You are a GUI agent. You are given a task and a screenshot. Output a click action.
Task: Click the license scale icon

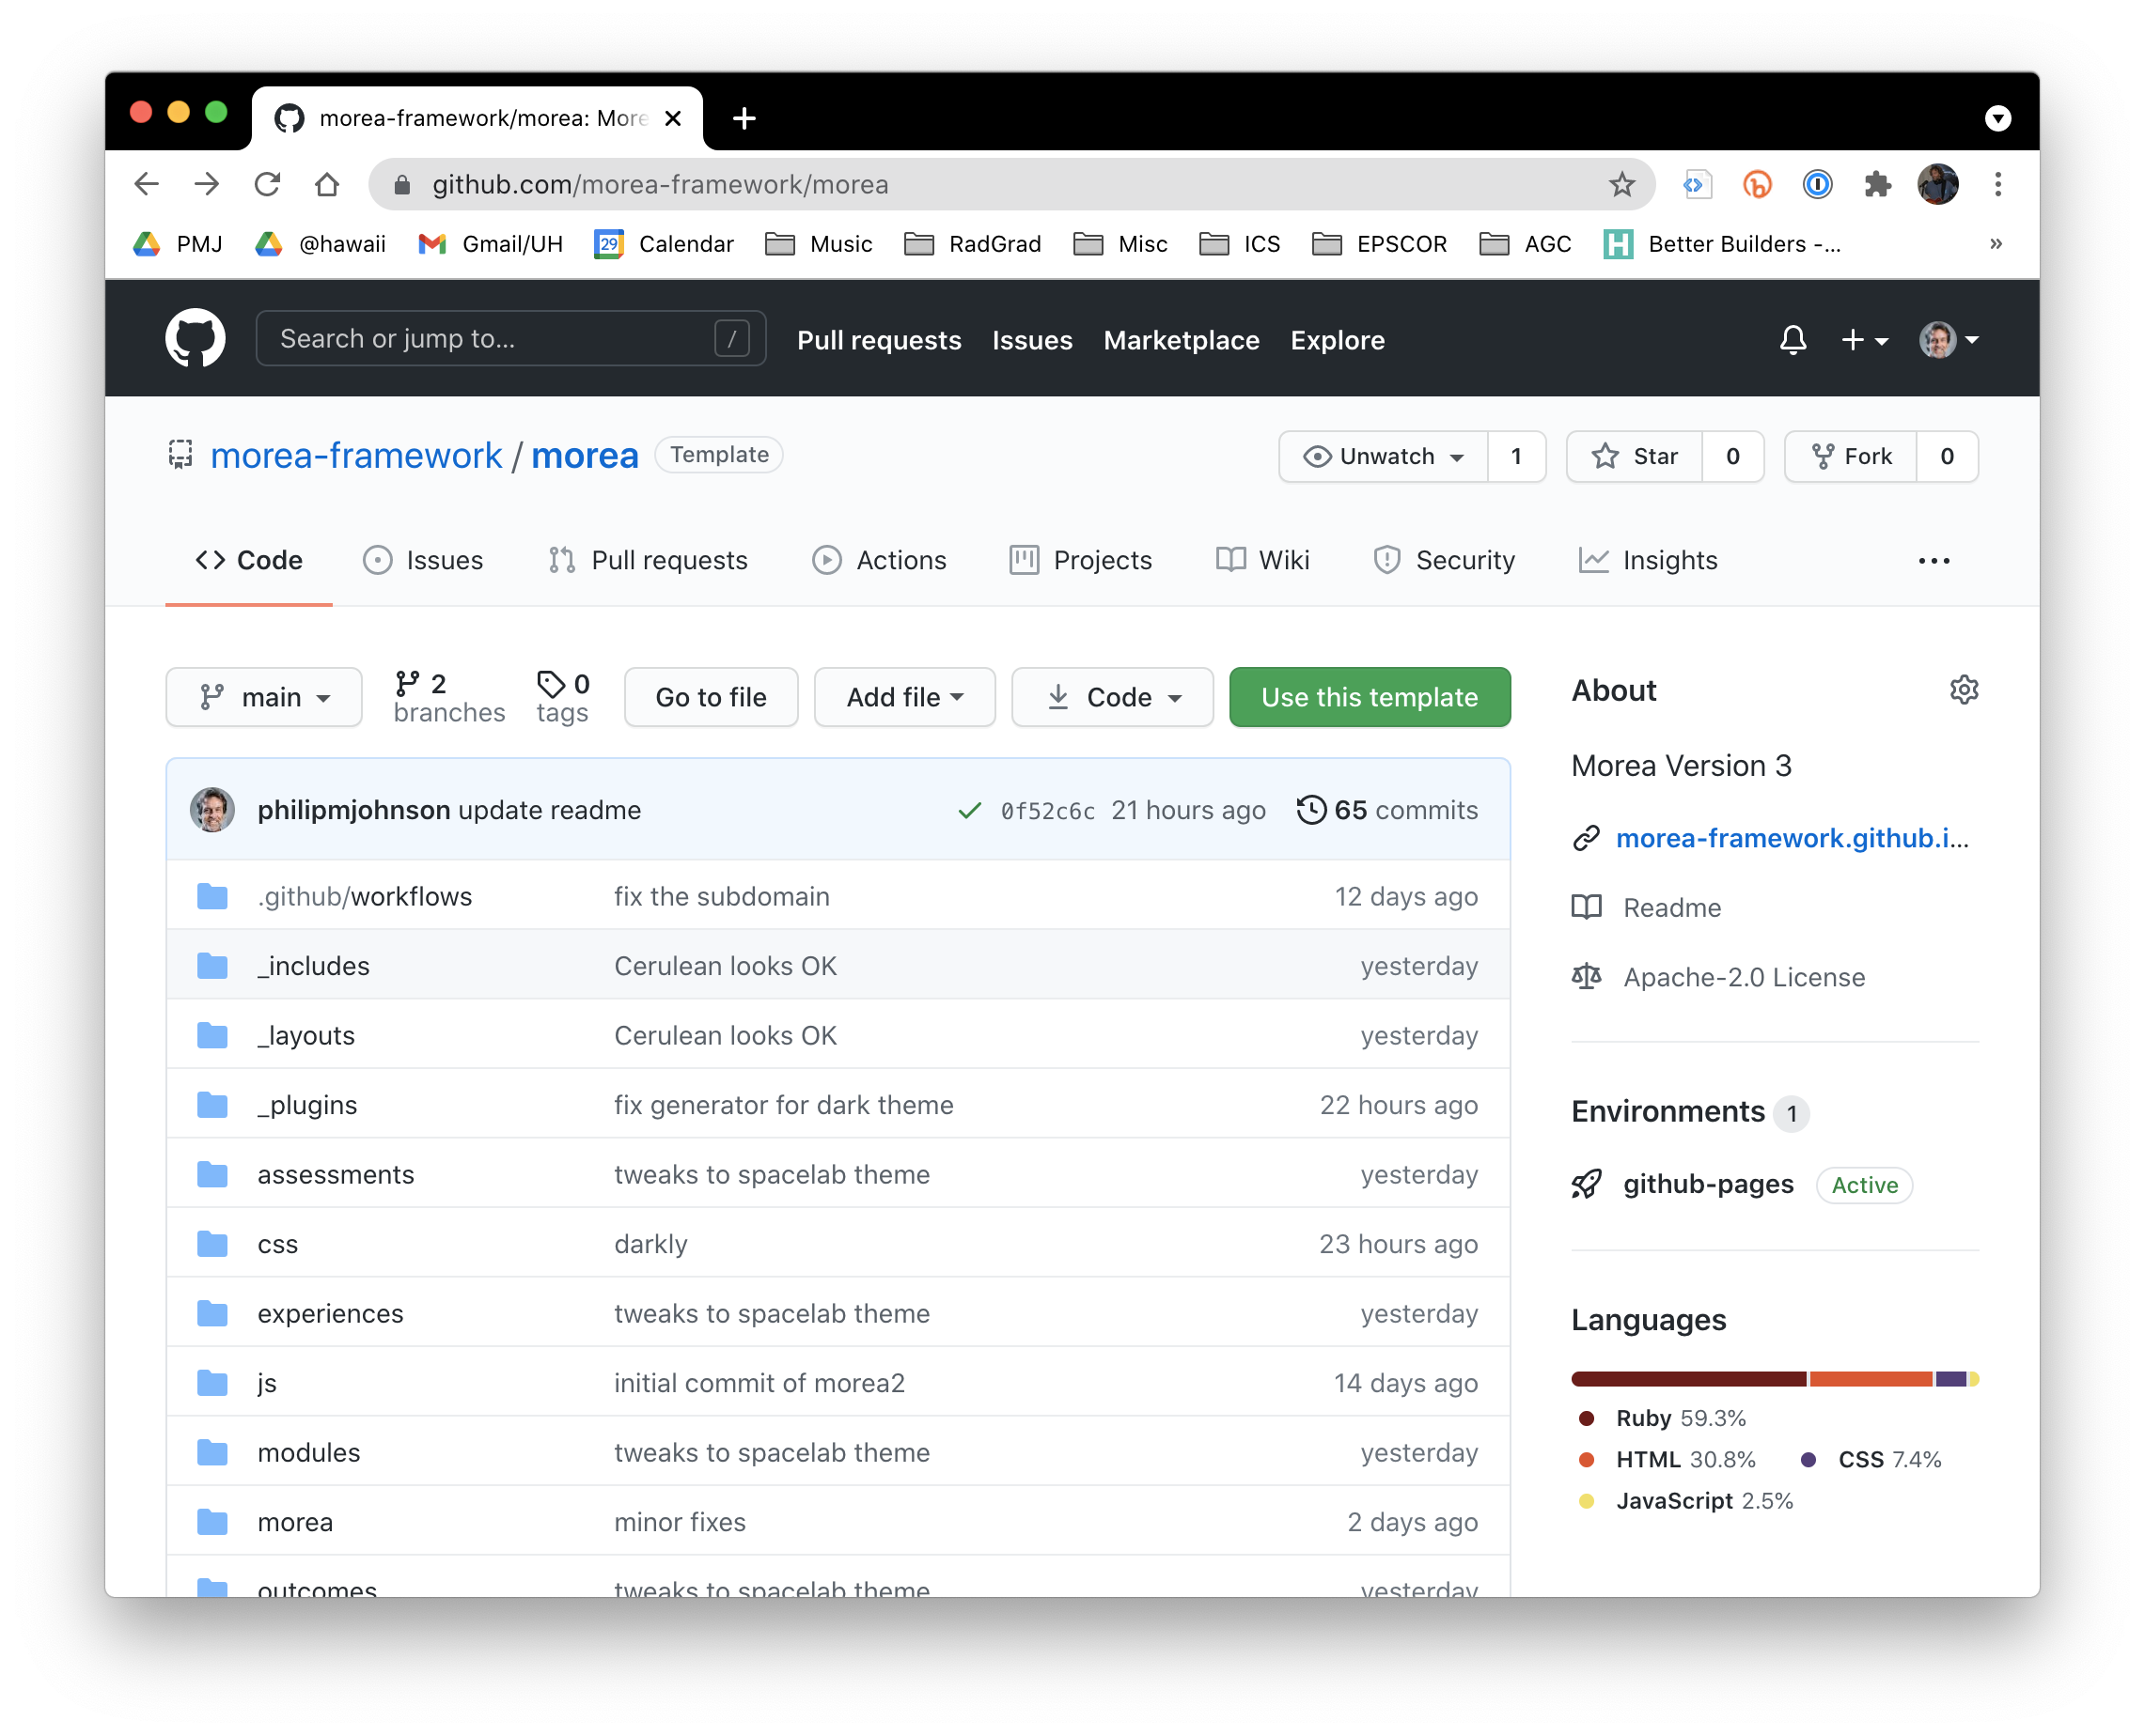pos(1586,977)
